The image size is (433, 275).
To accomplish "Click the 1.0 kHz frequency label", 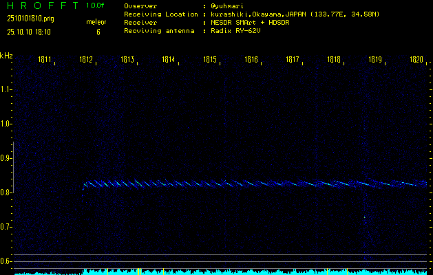I will [x=6, y=124].
